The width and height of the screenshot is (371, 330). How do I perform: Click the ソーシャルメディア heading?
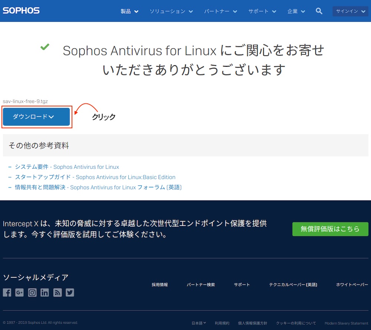pos(36,277)
